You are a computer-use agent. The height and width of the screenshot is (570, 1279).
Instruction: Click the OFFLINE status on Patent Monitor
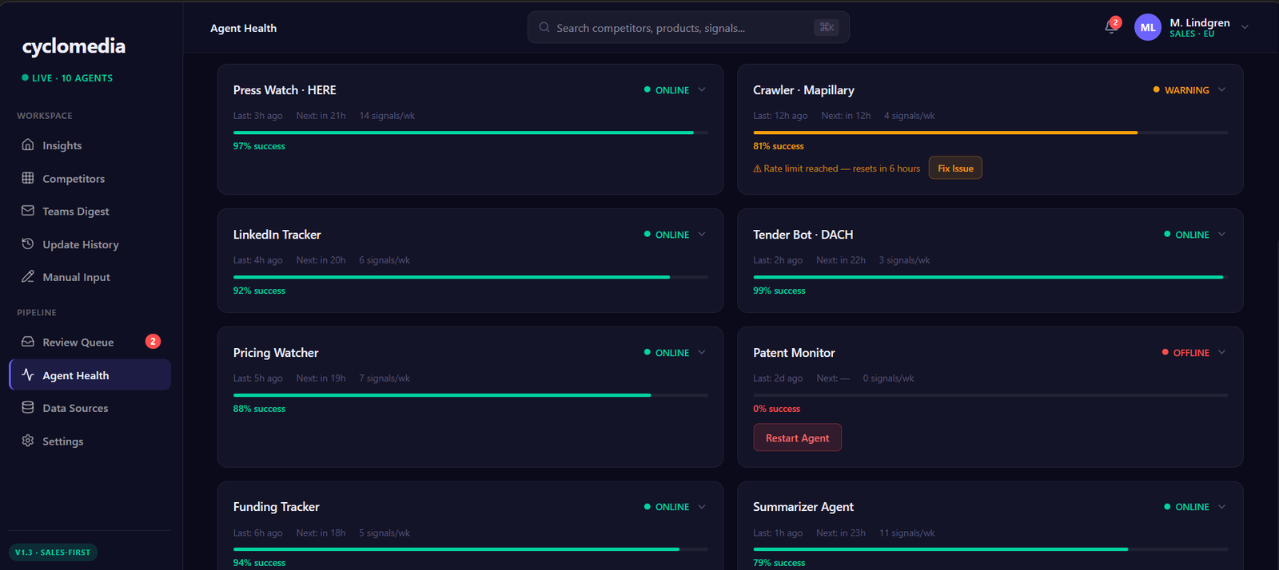[x=1185, y=353]
